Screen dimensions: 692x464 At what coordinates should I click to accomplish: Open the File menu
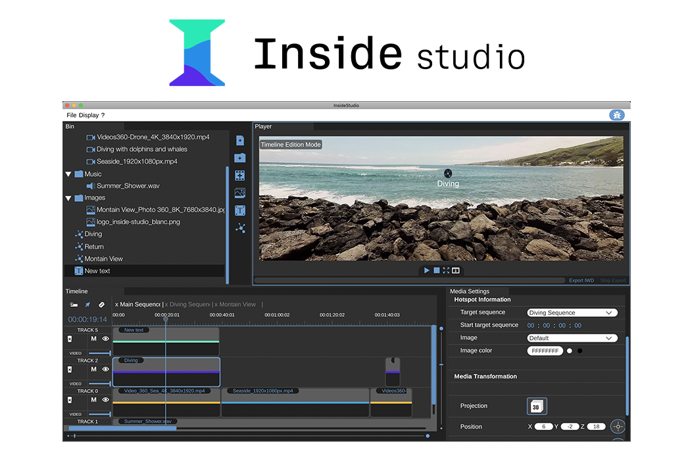pos(71,115)
